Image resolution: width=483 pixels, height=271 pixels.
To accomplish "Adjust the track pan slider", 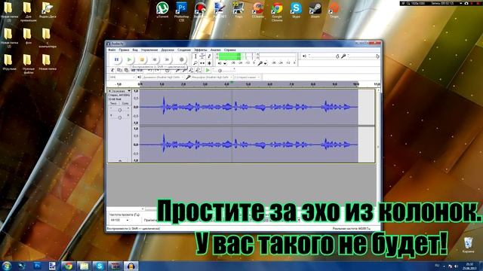I will point(120,117).
